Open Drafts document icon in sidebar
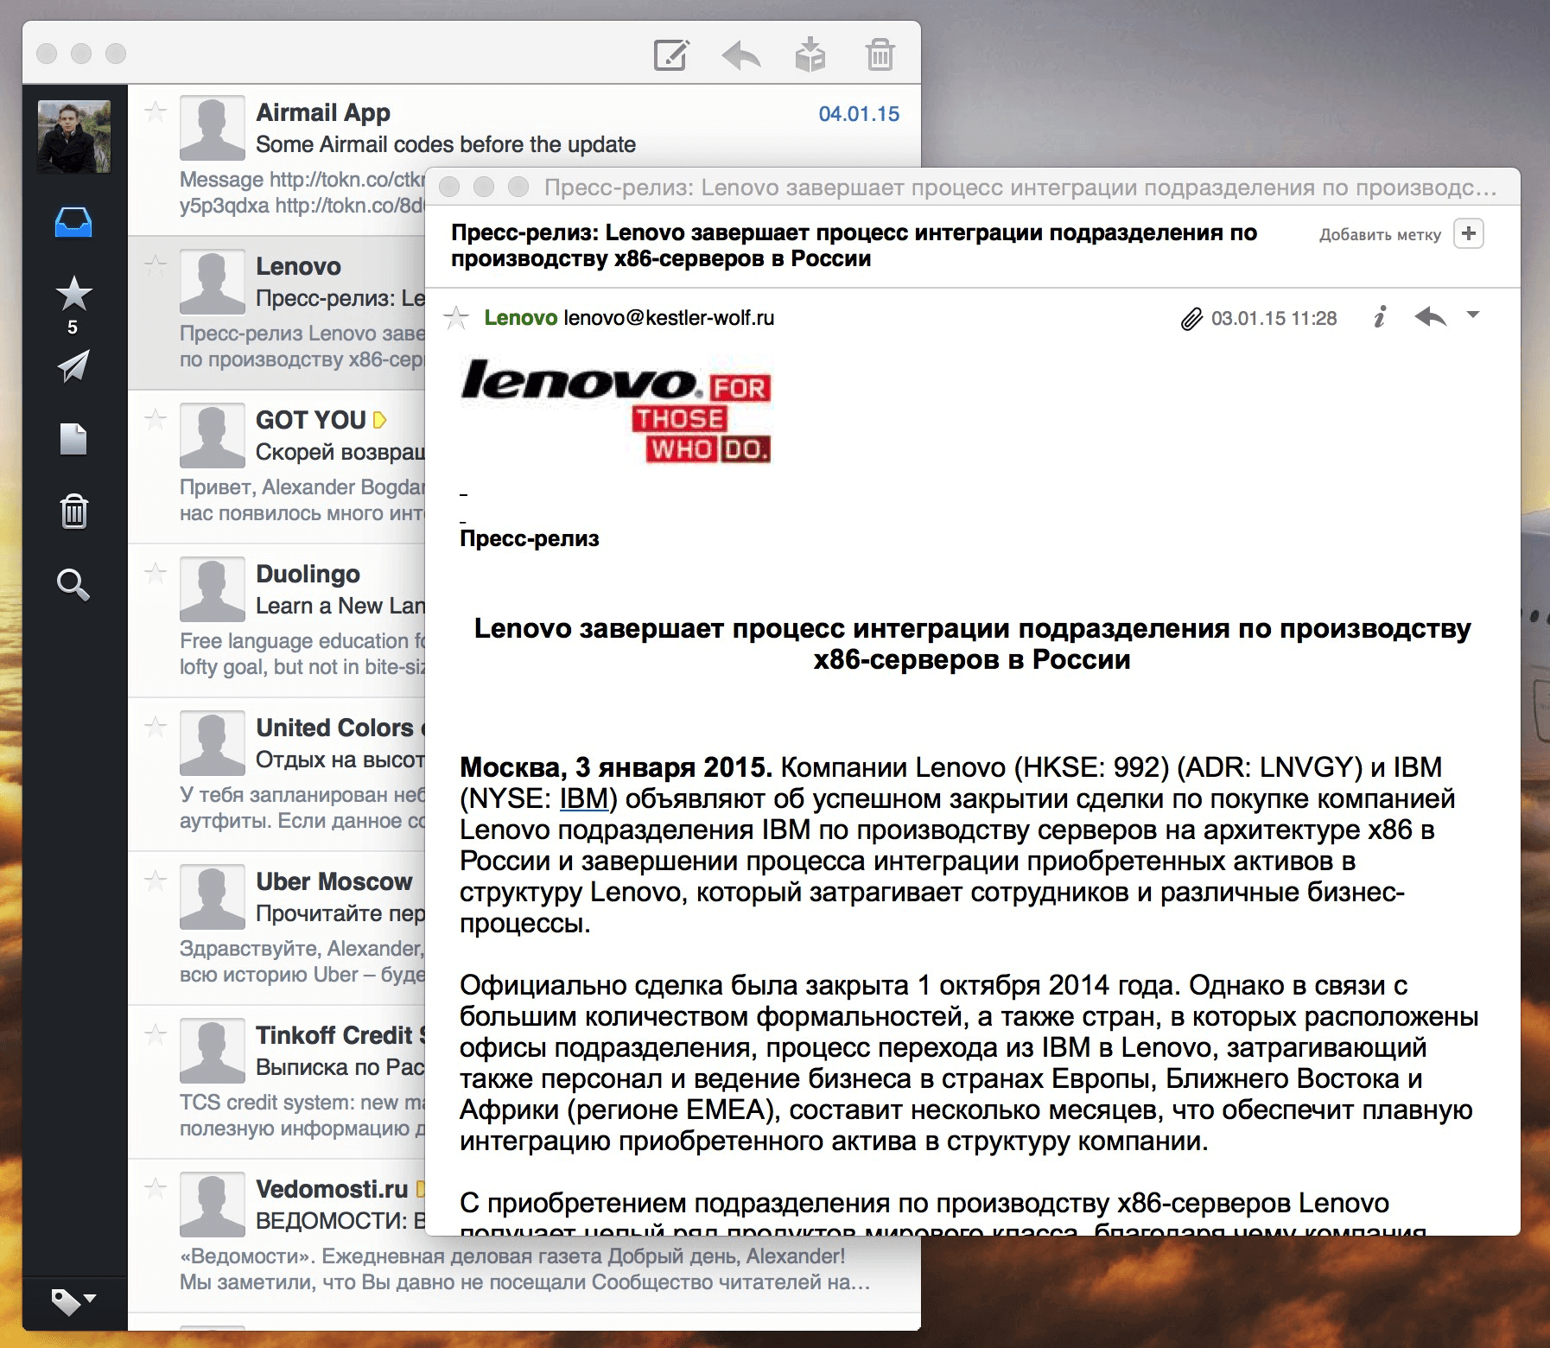1550x1348 pixels. click(x=73, y=439)
